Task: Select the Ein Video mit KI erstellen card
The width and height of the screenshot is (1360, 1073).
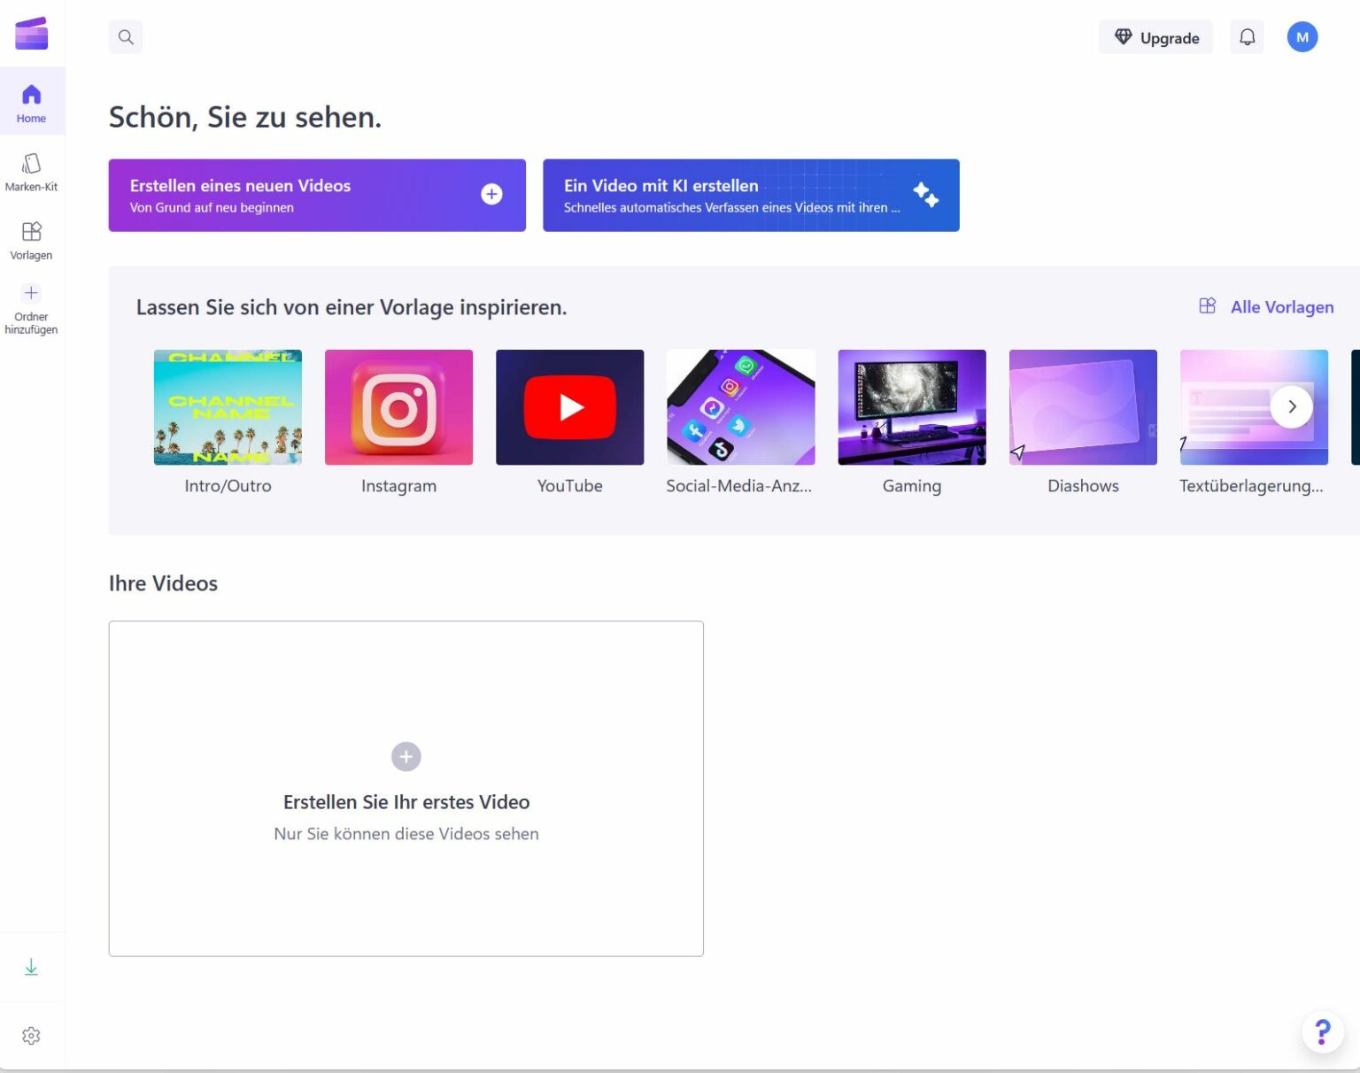Action: click(751, 195)
